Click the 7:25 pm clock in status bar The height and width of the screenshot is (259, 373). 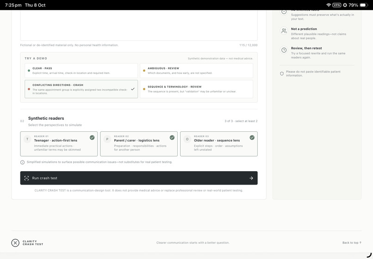tap(13, 5)
